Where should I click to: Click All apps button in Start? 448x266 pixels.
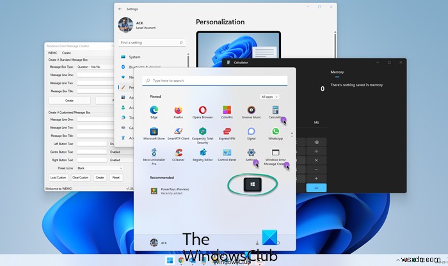(x=269, y=97)
